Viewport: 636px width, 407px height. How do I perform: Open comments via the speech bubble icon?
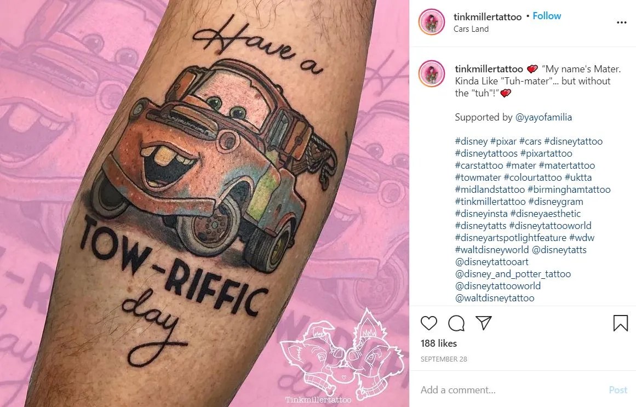point(456,323)
